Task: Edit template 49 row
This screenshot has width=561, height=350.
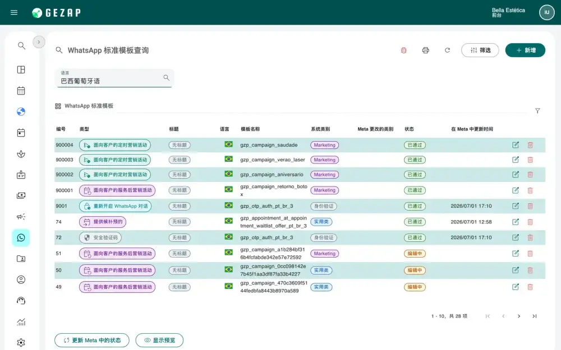Action: click(515, 287)
